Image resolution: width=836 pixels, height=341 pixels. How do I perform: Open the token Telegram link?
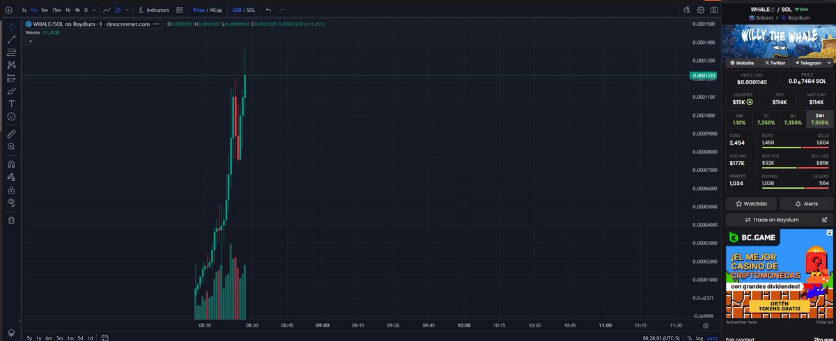tap(808, 63)
